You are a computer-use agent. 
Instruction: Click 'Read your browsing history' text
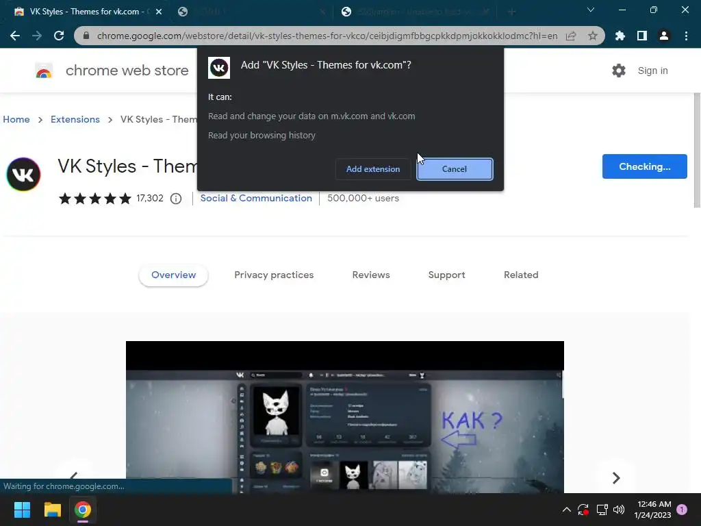point(262,135)
